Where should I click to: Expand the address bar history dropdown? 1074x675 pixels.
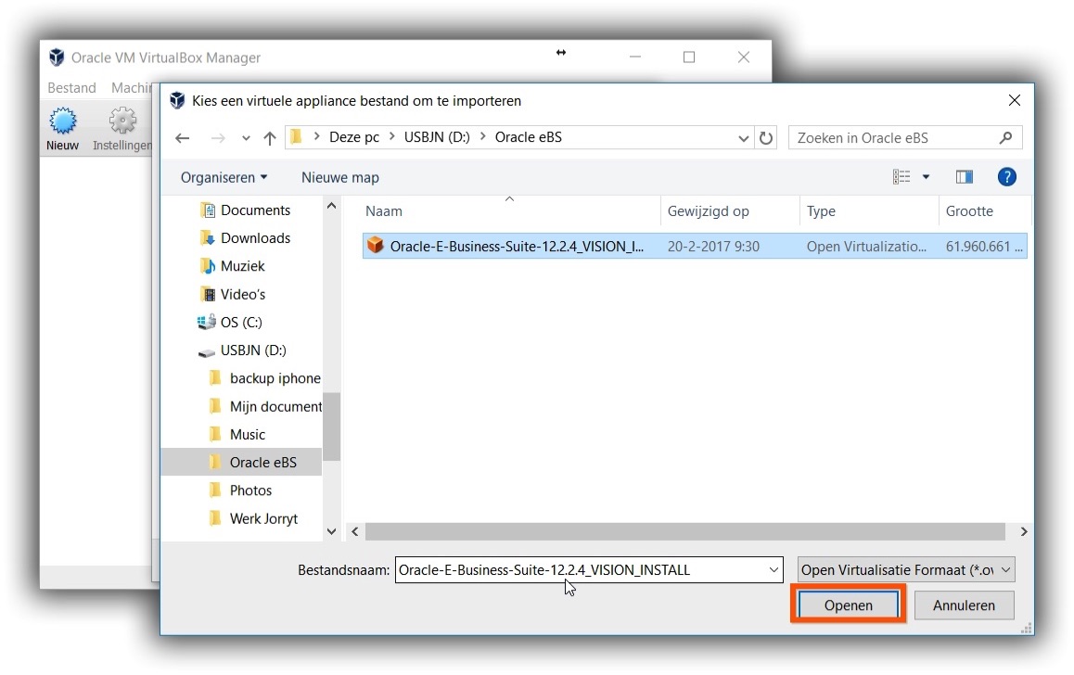click(x=743, y=138)
